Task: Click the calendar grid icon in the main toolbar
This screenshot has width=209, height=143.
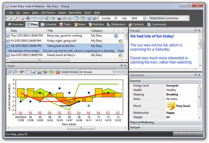Action: tap(76, 18)
